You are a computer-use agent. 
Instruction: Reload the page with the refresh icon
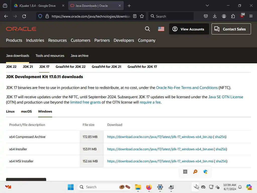click(x=24, y=16)
